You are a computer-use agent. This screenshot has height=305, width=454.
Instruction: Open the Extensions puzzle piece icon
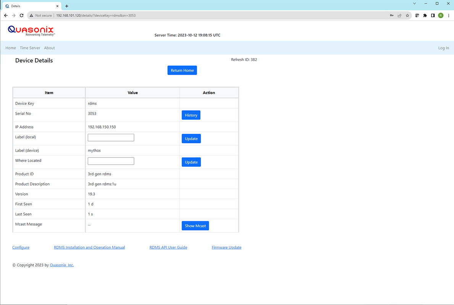pyautogui.click(x=425, y=16)
